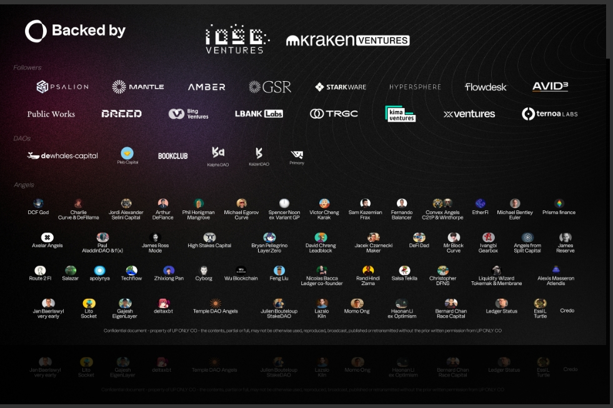Select the xVentures logo
613x408 pixels.
click(x=469, y=114)
